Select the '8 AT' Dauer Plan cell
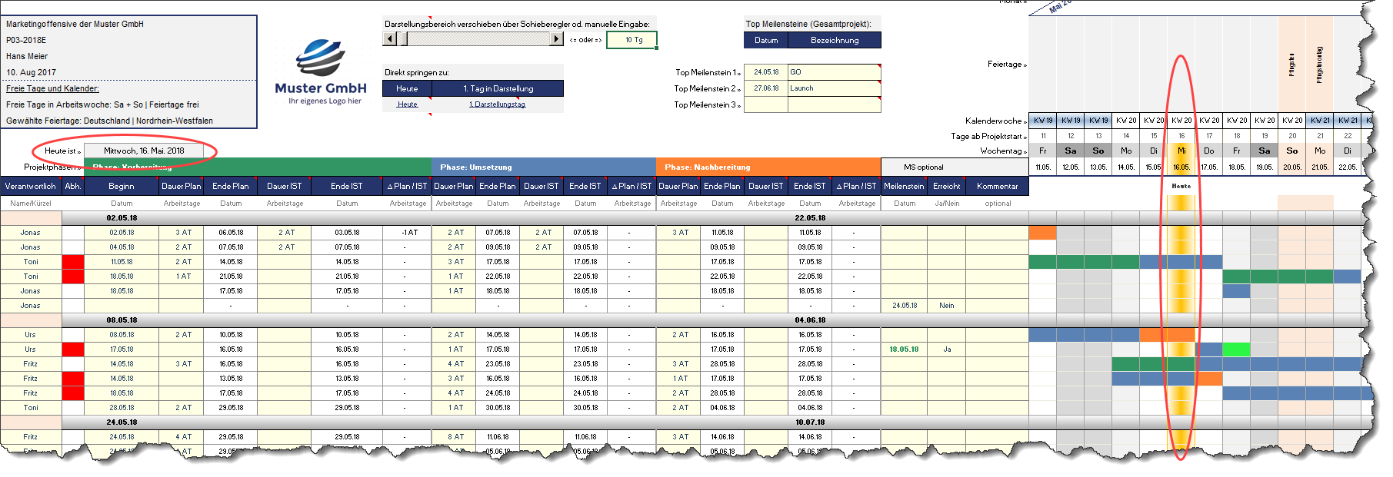Screen dimensions: 1393x477 [455, 437]
